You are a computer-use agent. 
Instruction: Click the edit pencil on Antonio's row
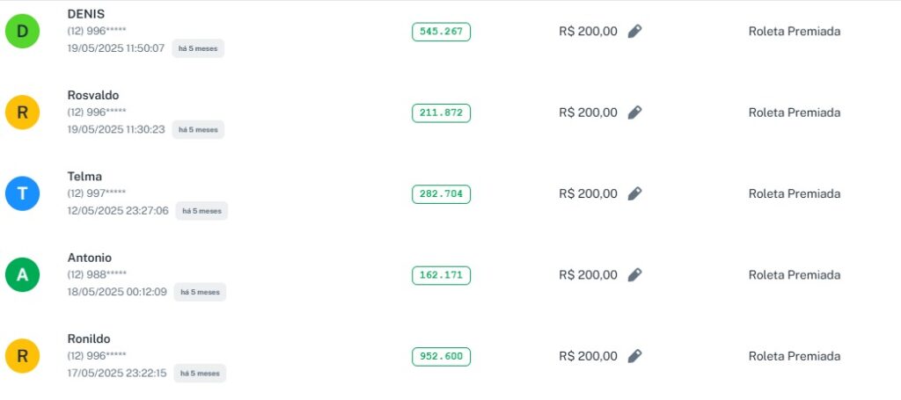(634, 275)
